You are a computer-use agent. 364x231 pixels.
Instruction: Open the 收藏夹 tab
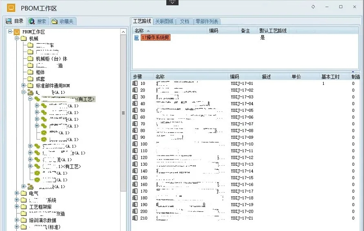(x=63, y=21)
